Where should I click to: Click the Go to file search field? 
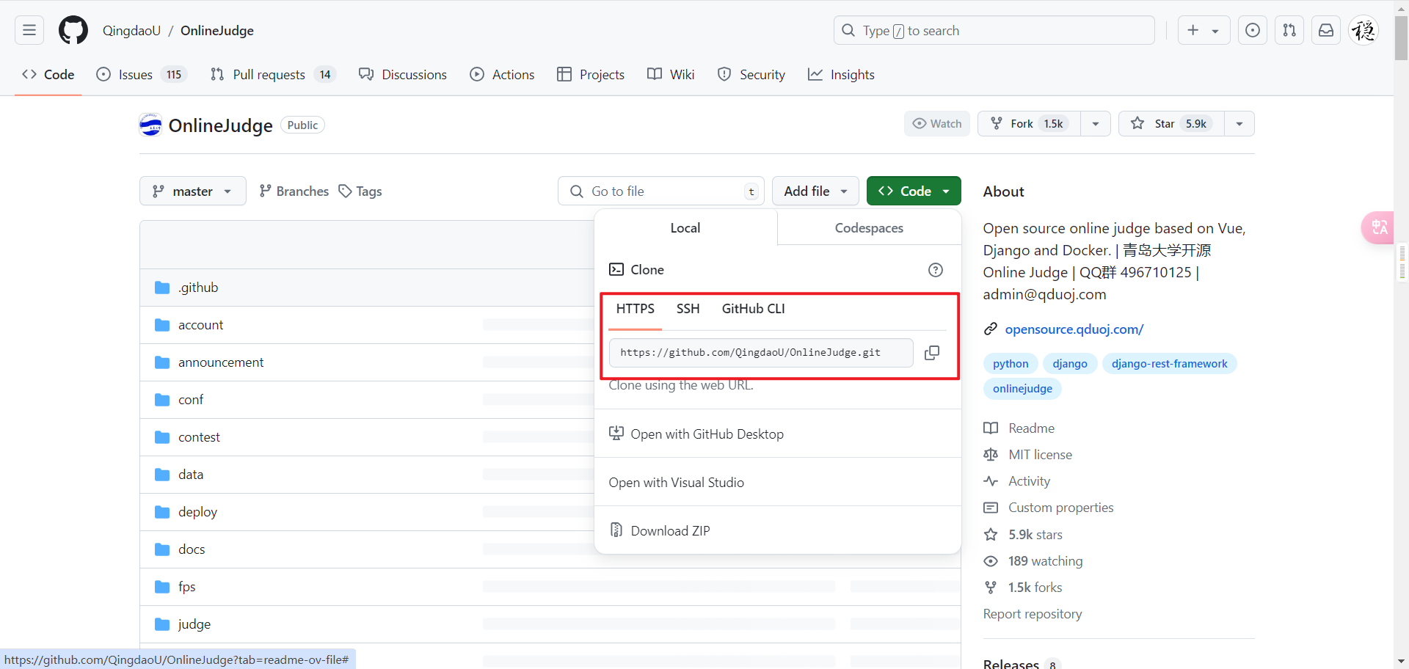click(660, 191)
